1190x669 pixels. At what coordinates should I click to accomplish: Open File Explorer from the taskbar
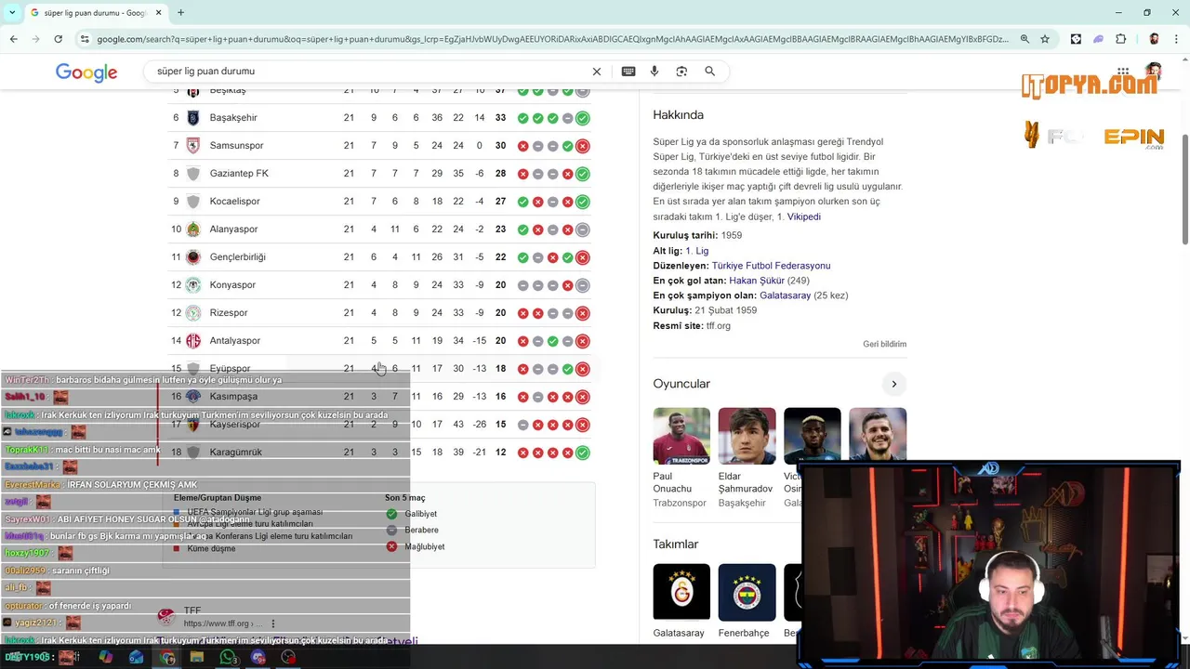197,657
